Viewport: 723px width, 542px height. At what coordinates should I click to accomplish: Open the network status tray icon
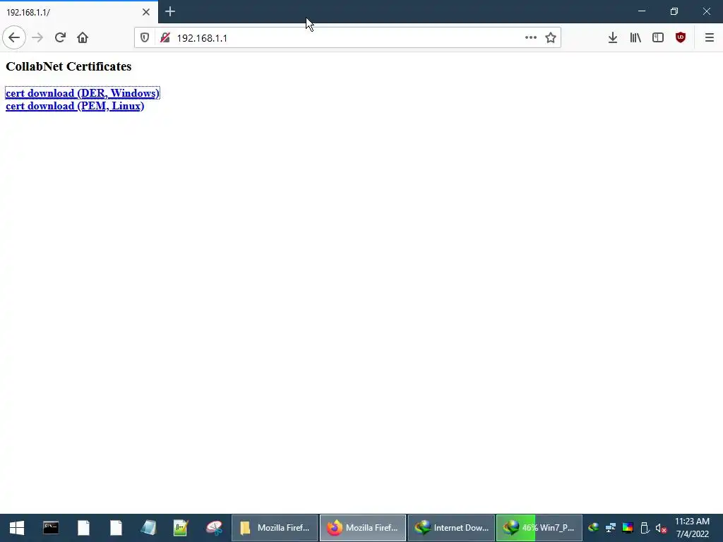click(x=611, y=528)
